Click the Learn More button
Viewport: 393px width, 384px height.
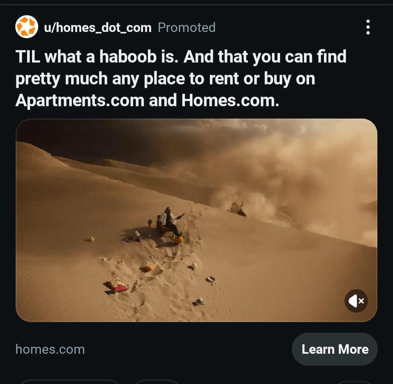click(335, 349)
